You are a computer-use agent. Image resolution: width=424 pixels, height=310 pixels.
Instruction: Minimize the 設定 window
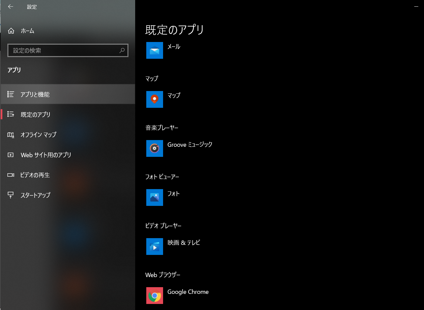(416, 7)
